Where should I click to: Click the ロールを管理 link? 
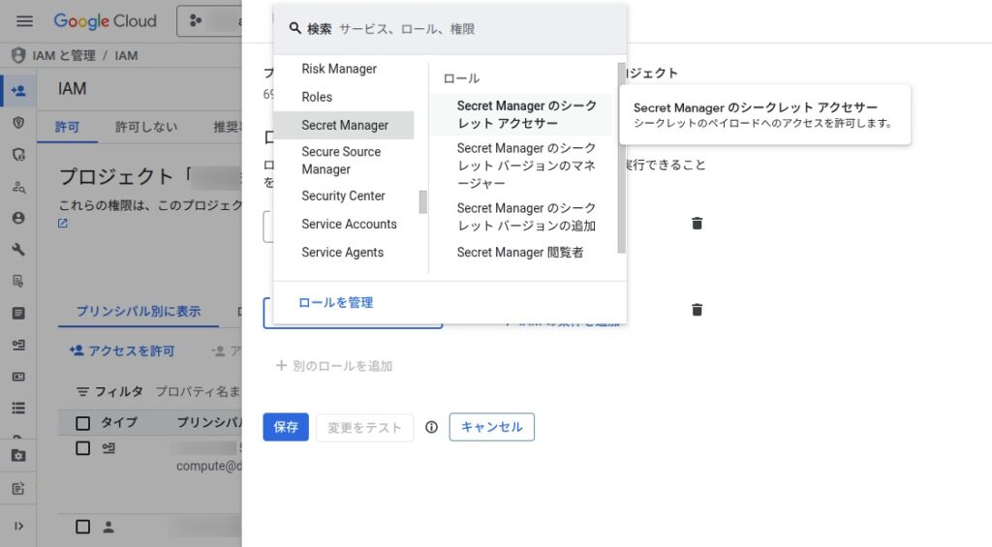pos(335,303)
